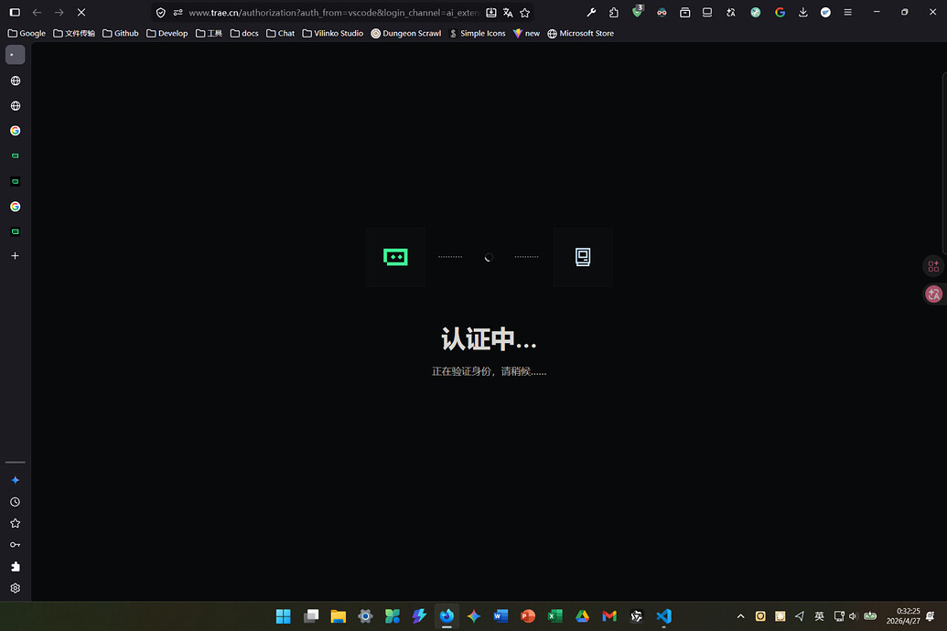Open File Explorer from taskbar
The image size is (947, 631).
point(339,615)
